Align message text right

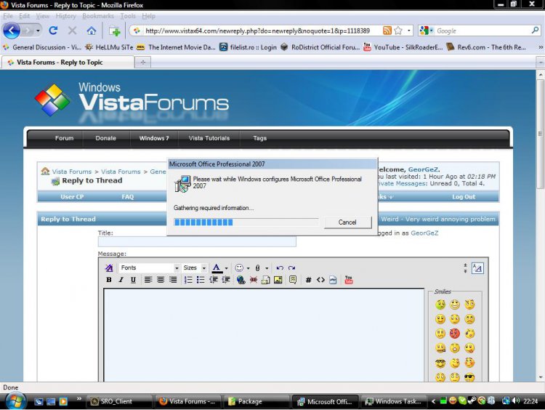coord(173,280)
